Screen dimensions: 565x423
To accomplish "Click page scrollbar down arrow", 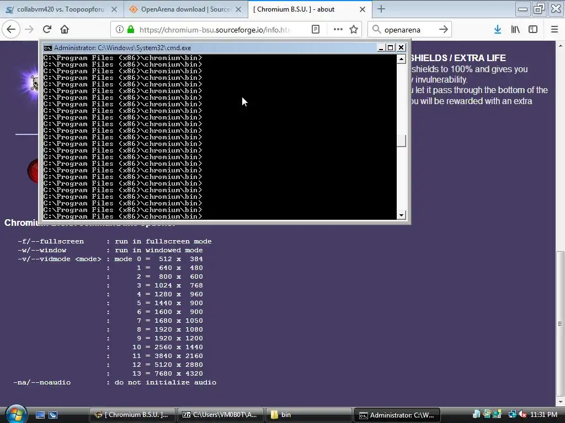I will [560, 402].
